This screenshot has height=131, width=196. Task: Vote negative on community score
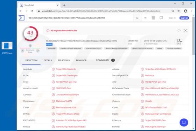pyautogui.click(x=22, y=51)
